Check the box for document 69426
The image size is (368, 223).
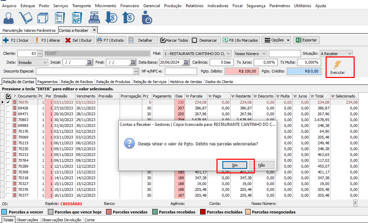(x=8, y=108)
